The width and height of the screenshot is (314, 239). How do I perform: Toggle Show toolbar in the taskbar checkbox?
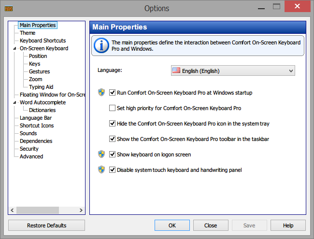point(112,139)
